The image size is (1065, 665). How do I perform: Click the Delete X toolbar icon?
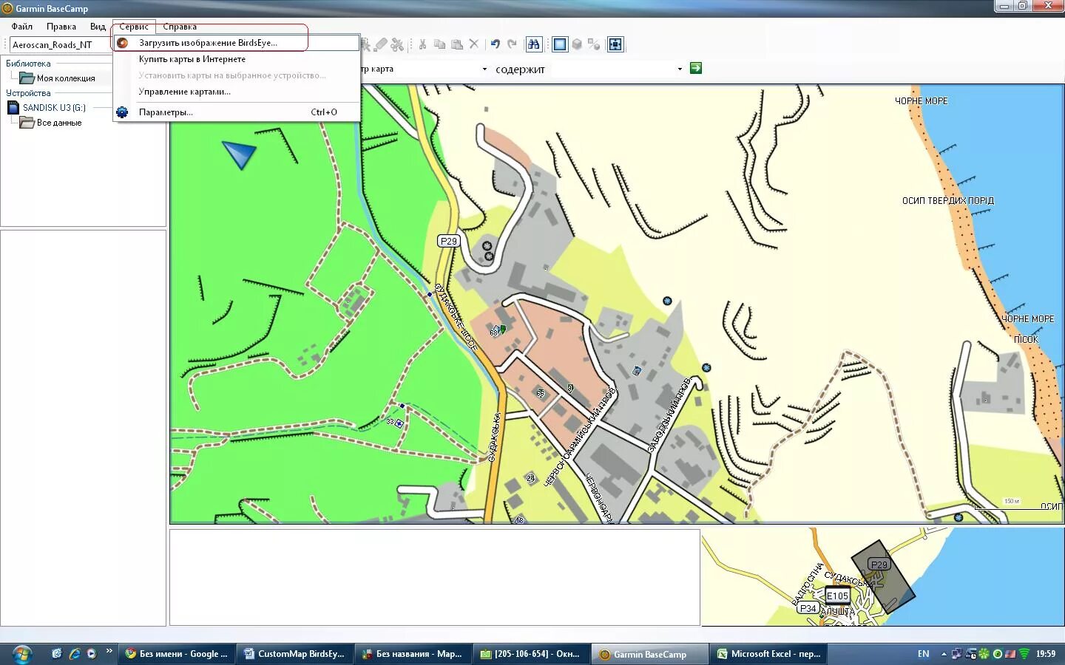474,44
